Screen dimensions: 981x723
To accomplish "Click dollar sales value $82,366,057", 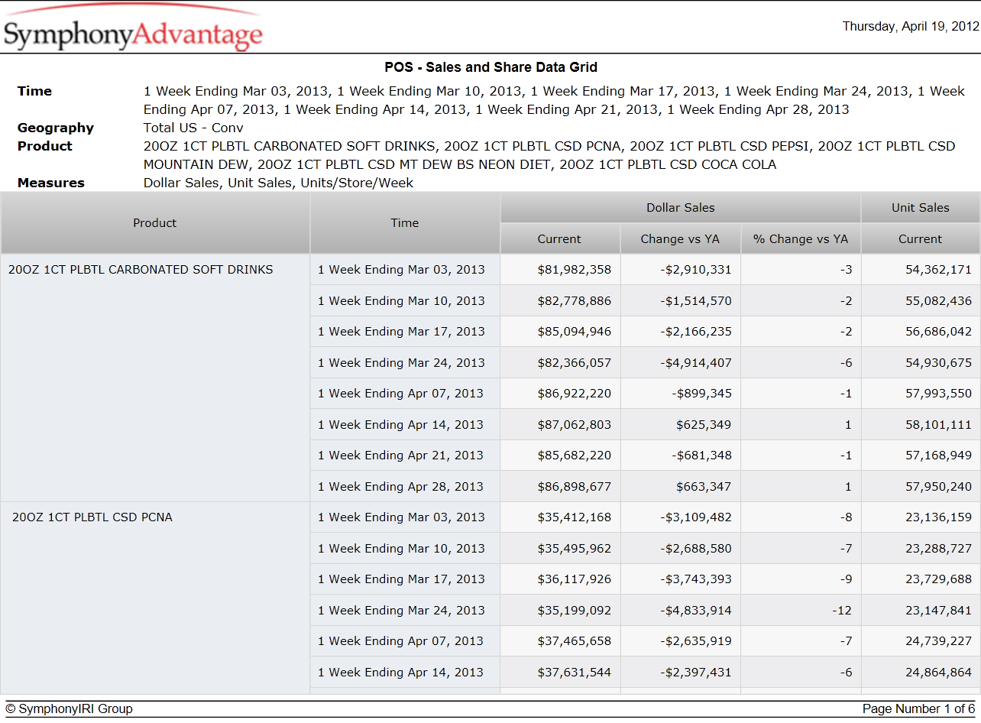I will [575, 363].
